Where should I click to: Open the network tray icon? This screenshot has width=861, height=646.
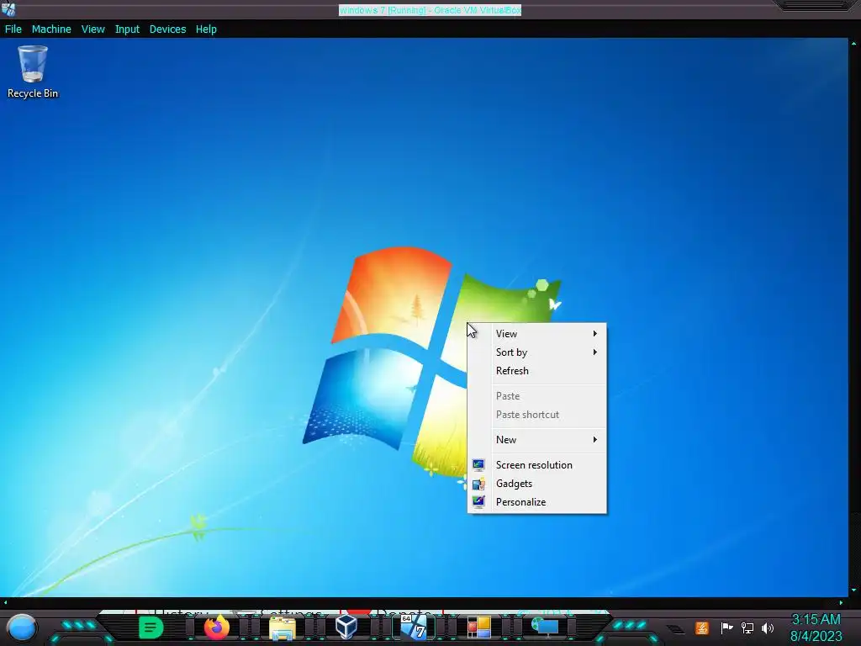(747, 627)
